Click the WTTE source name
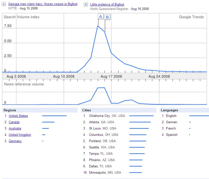This screenshot has width=209, height=179. tap(12, 9)
